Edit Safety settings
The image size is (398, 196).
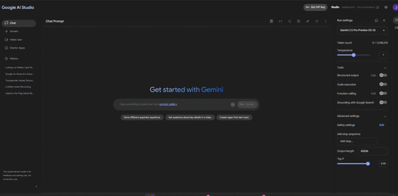click(382, 125)
